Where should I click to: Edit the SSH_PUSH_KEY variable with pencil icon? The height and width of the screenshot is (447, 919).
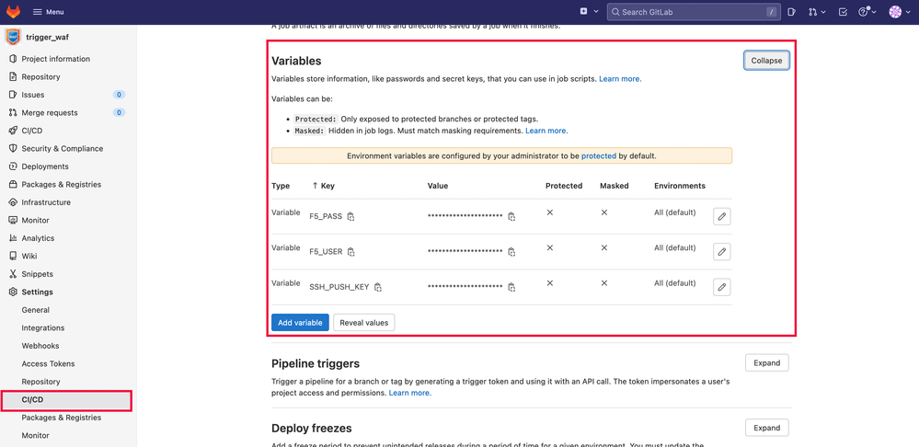(x=722, y=287)
